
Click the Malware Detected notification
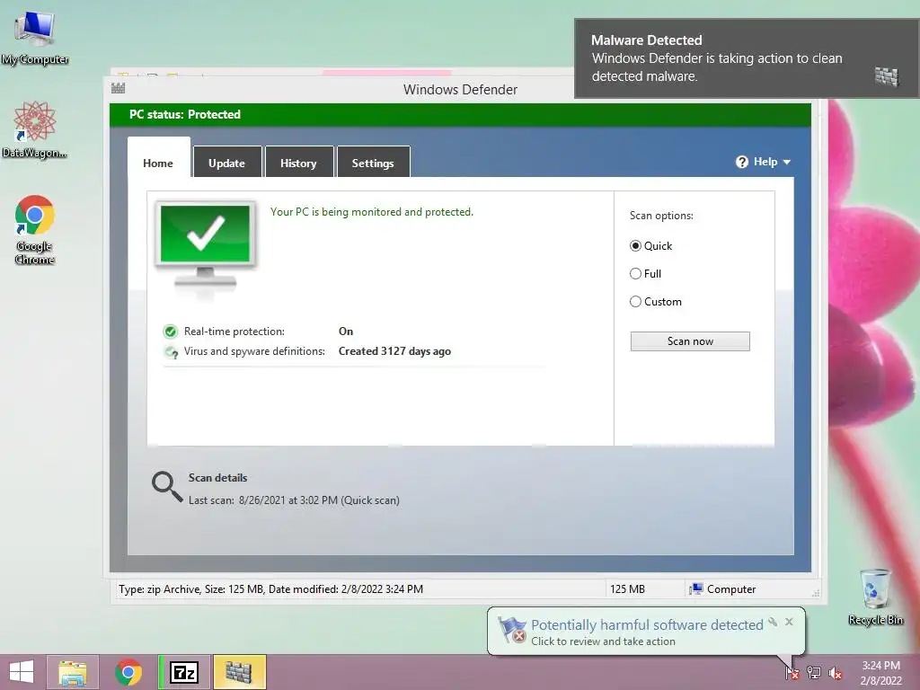[747, 58]
